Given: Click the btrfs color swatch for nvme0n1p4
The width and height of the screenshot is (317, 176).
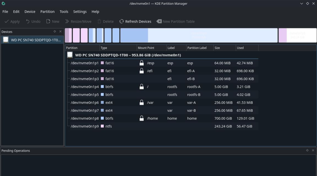Looking at the screenshot, I should pyautogui.click(x=102, y=86).
